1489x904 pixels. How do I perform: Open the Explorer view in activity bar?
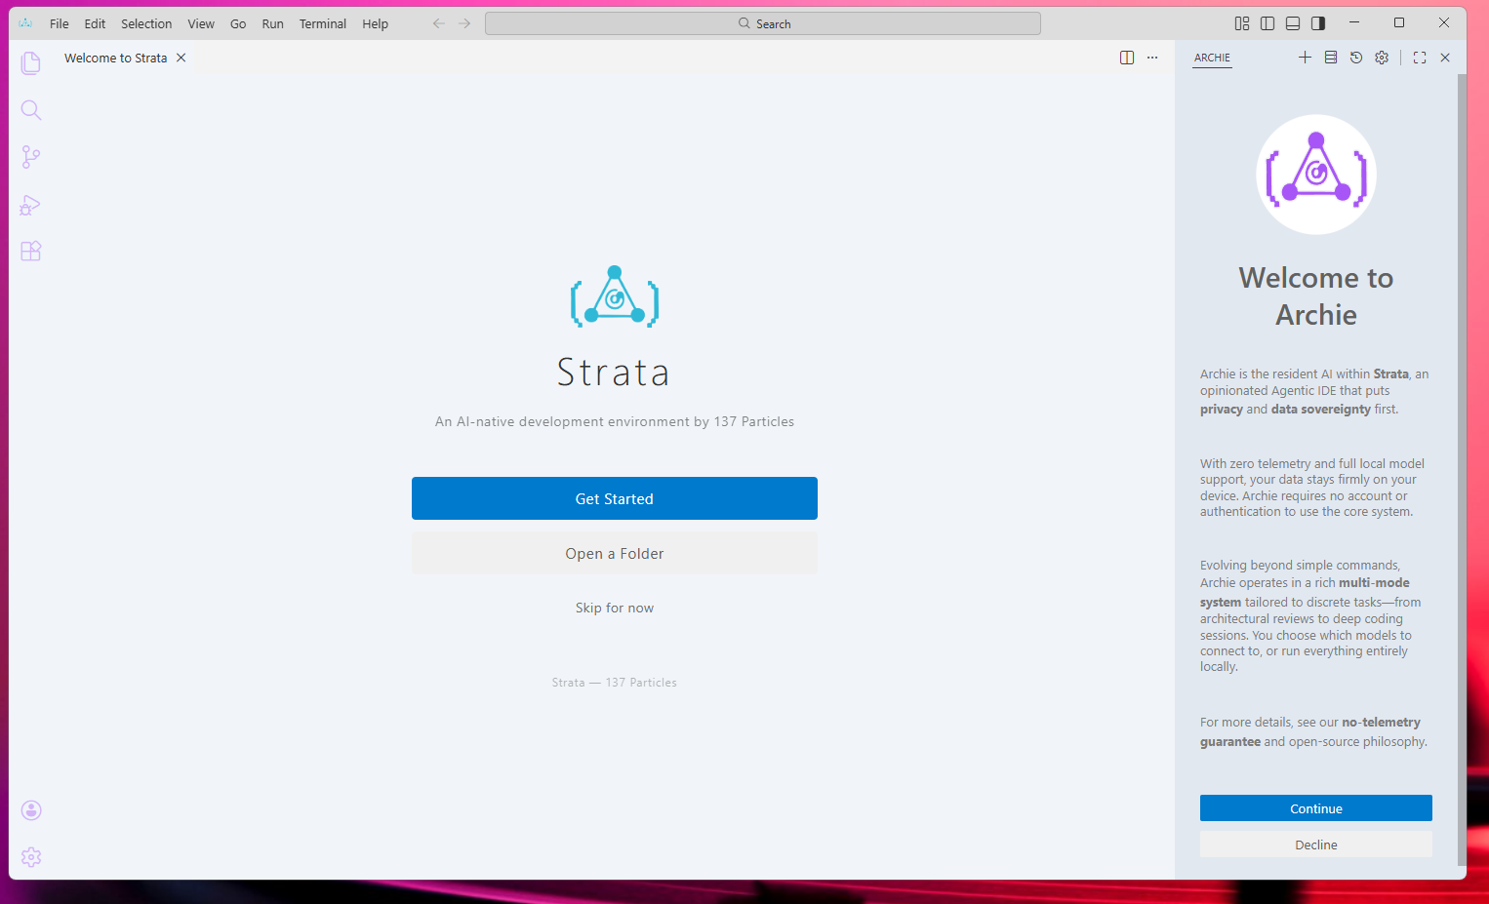click(31, 63)
